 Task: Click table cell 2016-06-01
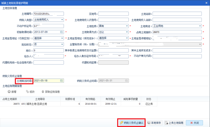click(x=91, y=104)
